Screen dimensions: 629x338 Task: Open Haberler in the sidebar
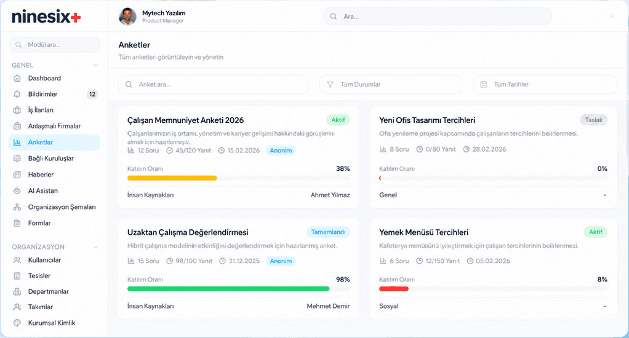point(55,175)
